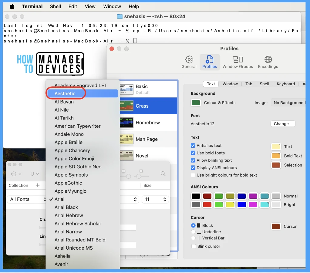310x273 pixels.
Task: Switch to the Window tab in Profiles
Action: tap(230, 84)
